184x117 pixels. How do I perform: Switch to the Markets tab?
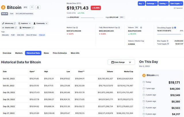(x=19, y=53)
